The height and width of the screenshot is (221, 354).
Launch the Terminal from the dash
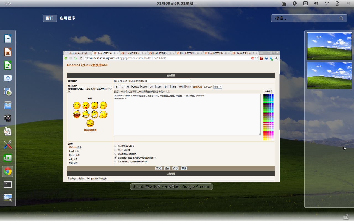tap(8, 185)
